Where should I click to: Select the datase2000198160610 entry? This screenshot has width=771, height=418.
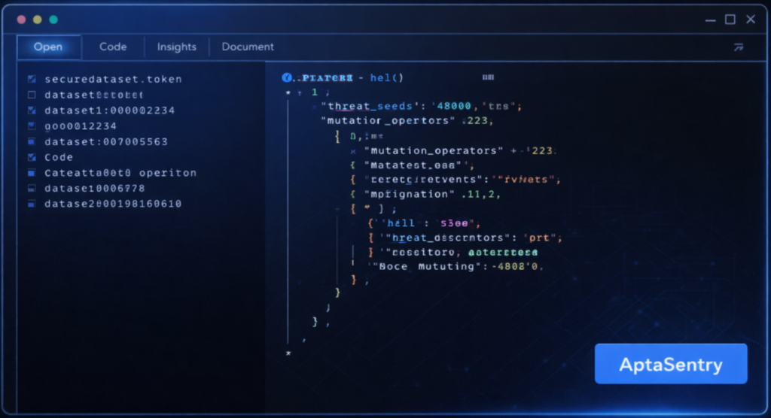(112, 204)
